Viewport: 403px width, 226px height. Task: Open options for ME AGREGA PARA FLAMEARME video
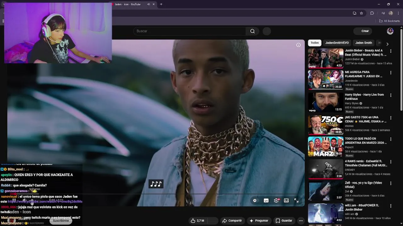pyautogui.click(x=391, y=73)
